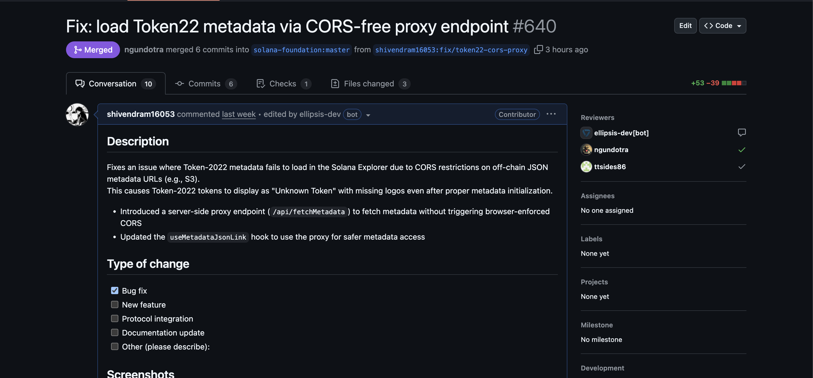Click ttsides86's reviewer avatar

[x=586, y=167]
